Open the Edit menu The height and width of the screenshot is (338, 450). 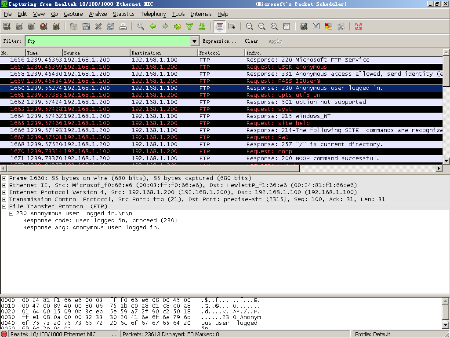click(22, 14)
